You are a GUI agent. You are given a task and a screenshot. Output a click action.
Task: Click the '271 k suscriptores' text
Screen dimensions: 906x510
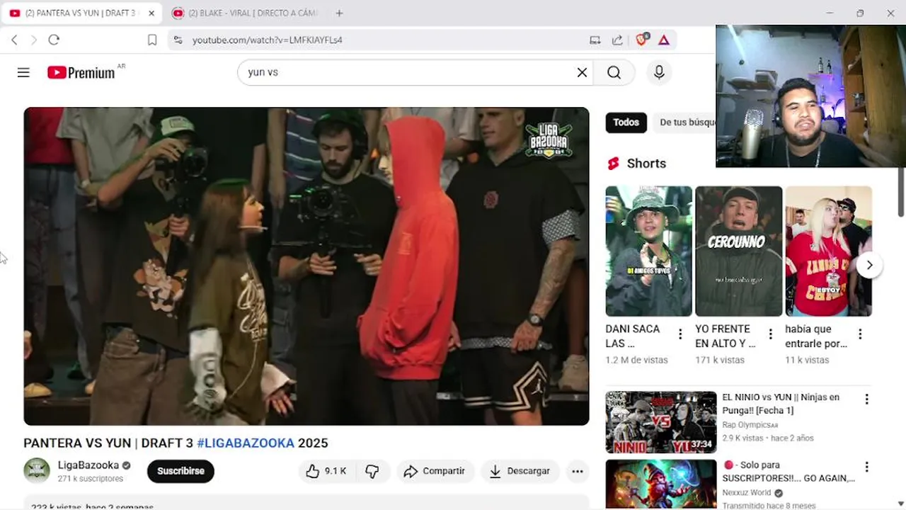tap(91, 479)
